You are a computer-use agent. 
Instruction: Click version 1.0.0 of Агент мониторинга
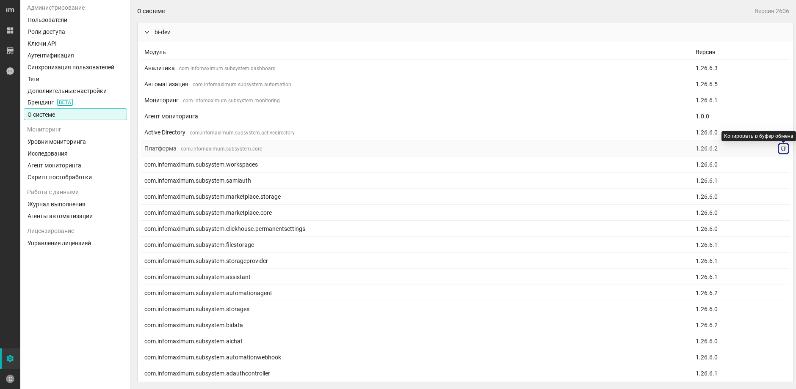(702, 116)
